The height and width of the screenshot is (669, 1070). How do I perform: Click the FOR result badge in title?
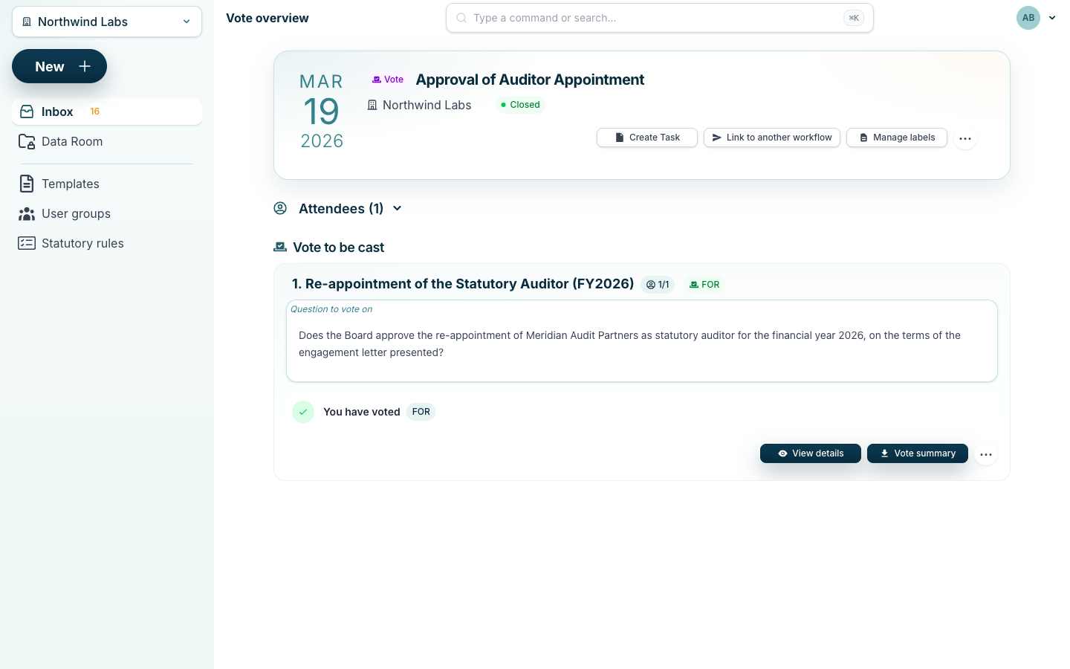tap(704, 285)
